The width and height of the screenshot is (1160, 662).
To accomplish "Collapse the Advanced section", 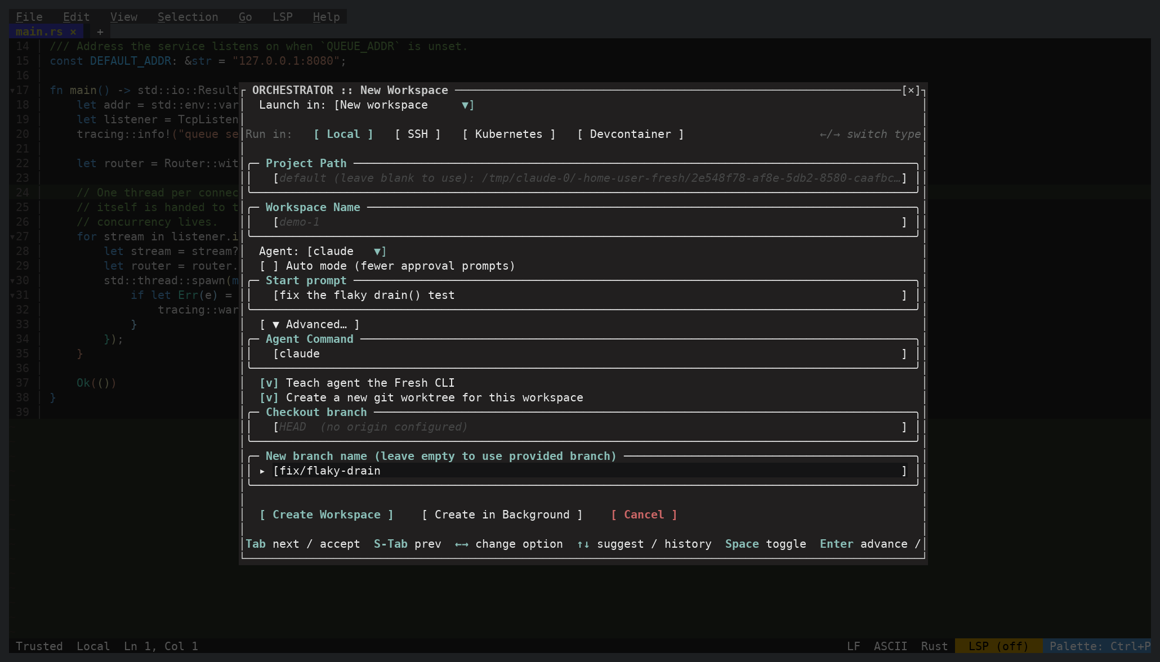I will point(310,324).
